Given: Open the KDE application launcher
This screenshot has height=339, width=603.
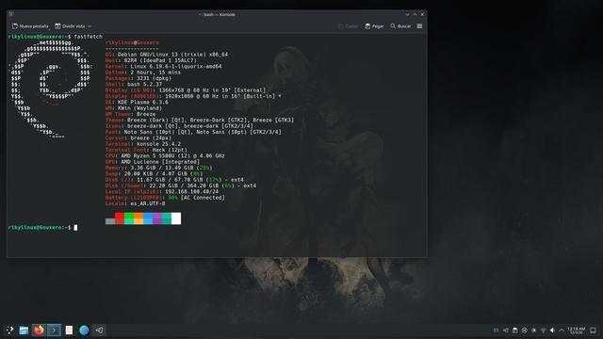Looking at the screenshot, I should (x=9, y=330).
